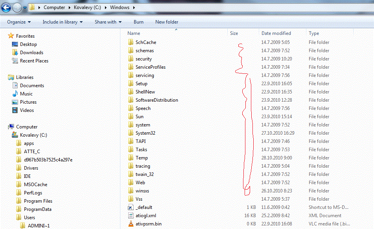
Task: Select the Vss folder name
Action: 139,199
